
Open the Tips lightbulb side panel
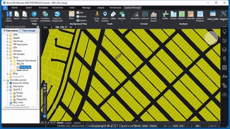click(x=224, y=32)
